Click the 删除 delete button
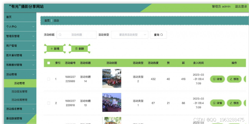 [80, 49]
